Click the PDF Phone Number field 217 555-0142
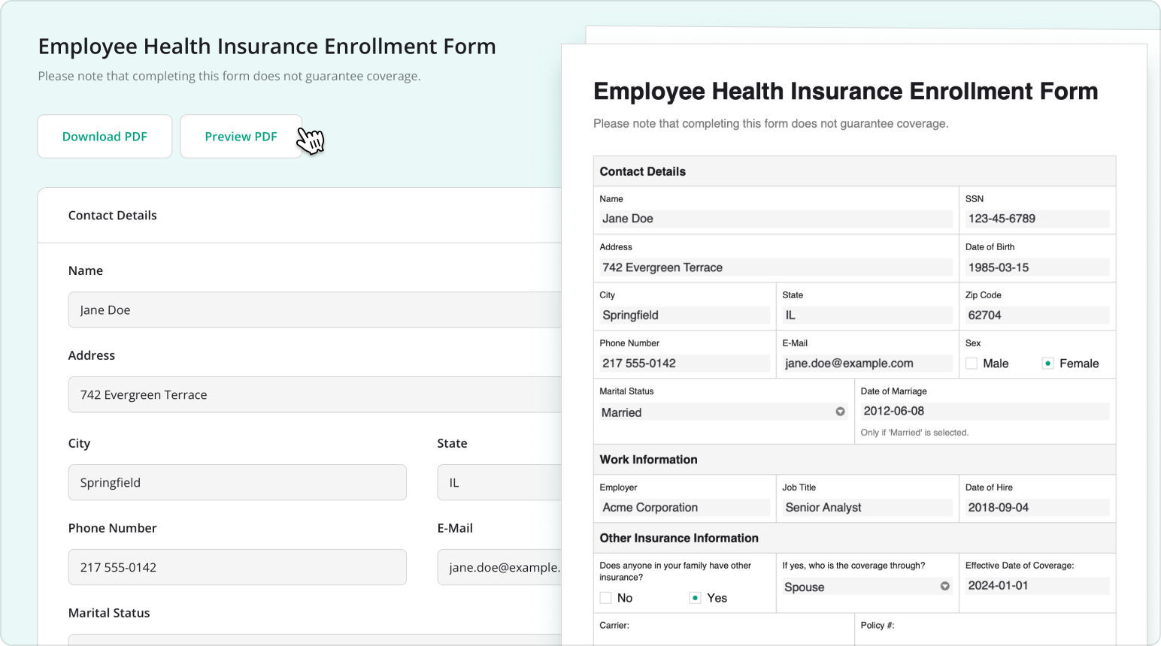The image size is (1161, 646). (x=684, y=364)
